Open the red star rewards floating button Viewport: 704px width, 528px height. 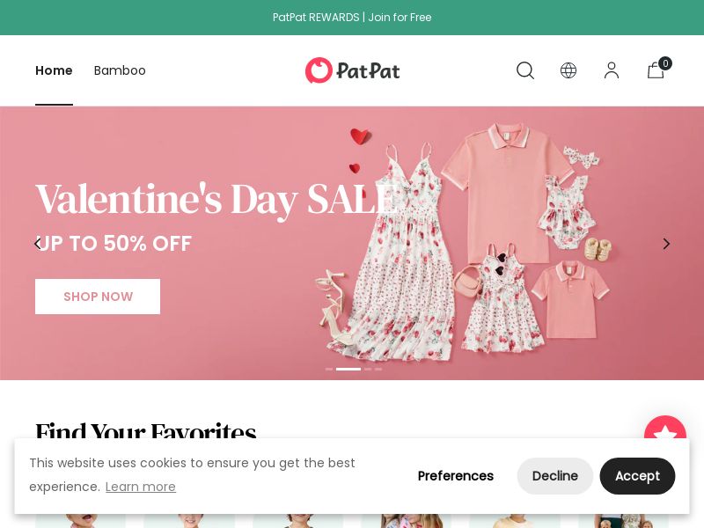pos(665,429)
